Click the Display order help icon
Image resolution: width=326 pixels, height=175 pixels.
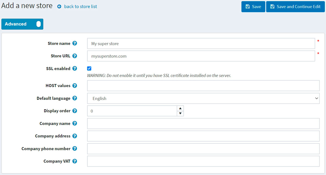75,111
